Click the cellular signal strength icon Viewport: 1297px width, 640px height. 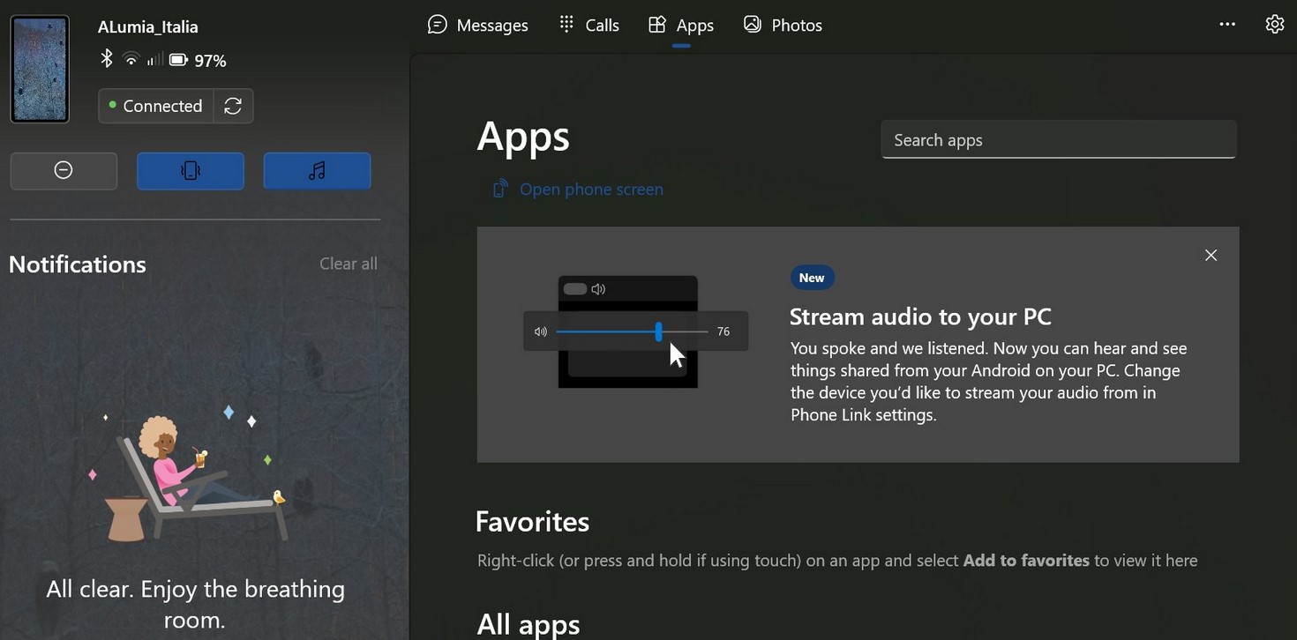click(x=154, y=60)
